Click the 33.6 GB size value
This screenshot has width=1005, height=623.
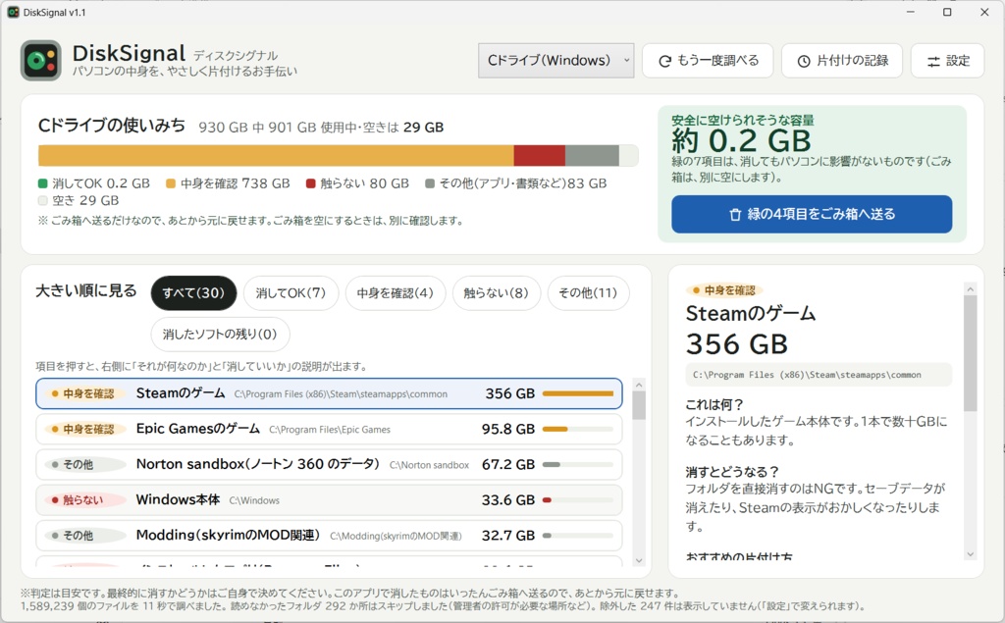[x=508, y=500]
